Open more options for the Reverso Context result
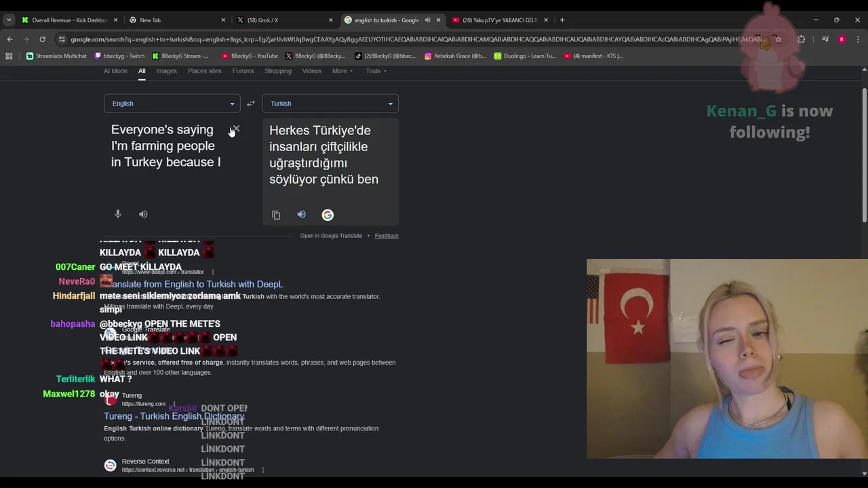This screenshot has height=488, width=868. [262, 470]
